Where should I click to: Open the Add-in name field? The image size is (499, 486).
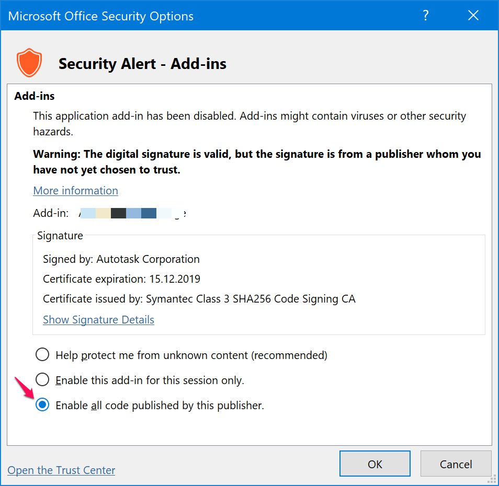click(x=131, y=213)
